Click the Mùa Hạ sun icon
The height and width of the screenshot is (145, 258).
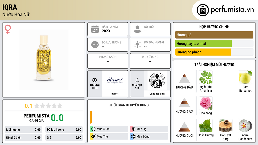[133, 129]
